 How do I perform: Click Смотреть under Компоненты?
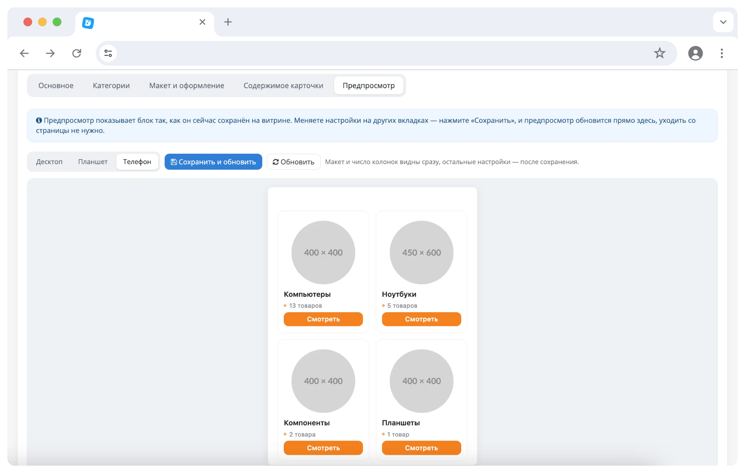(323, 448)
